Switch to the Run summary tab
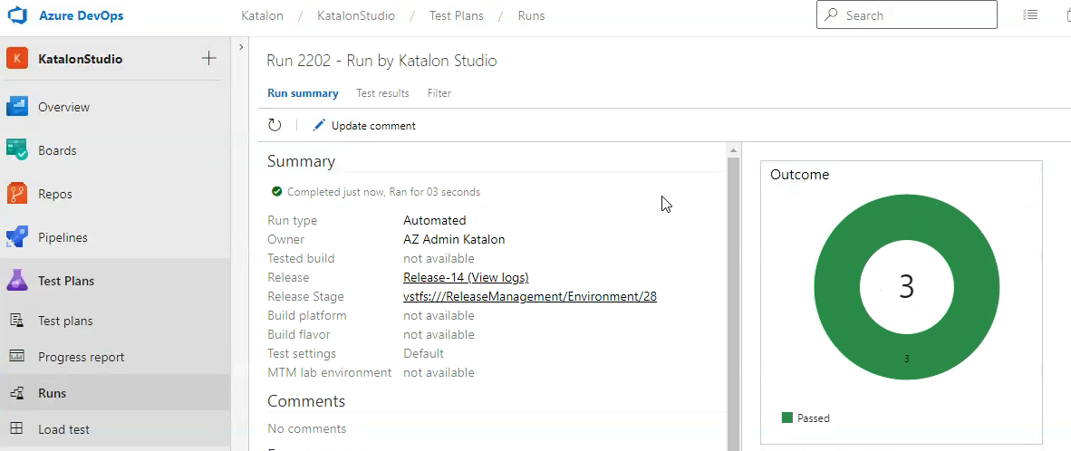Screen dimensions: 1071x451 (303, 93)
